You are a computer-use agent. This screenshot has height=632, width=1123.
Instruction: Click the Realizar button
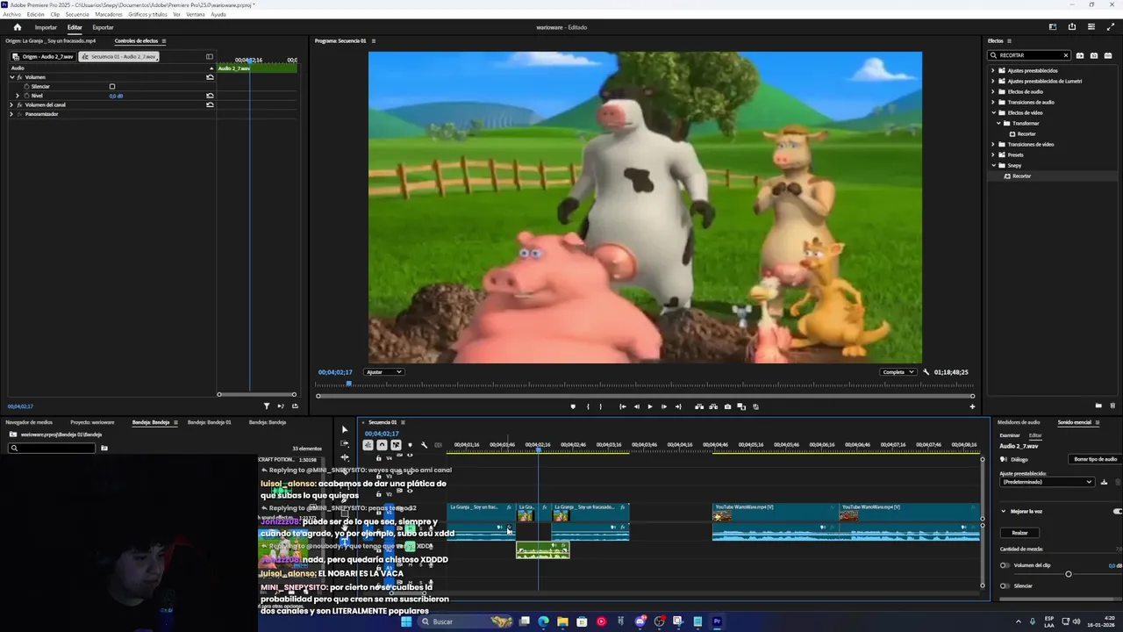[1019, 533]
